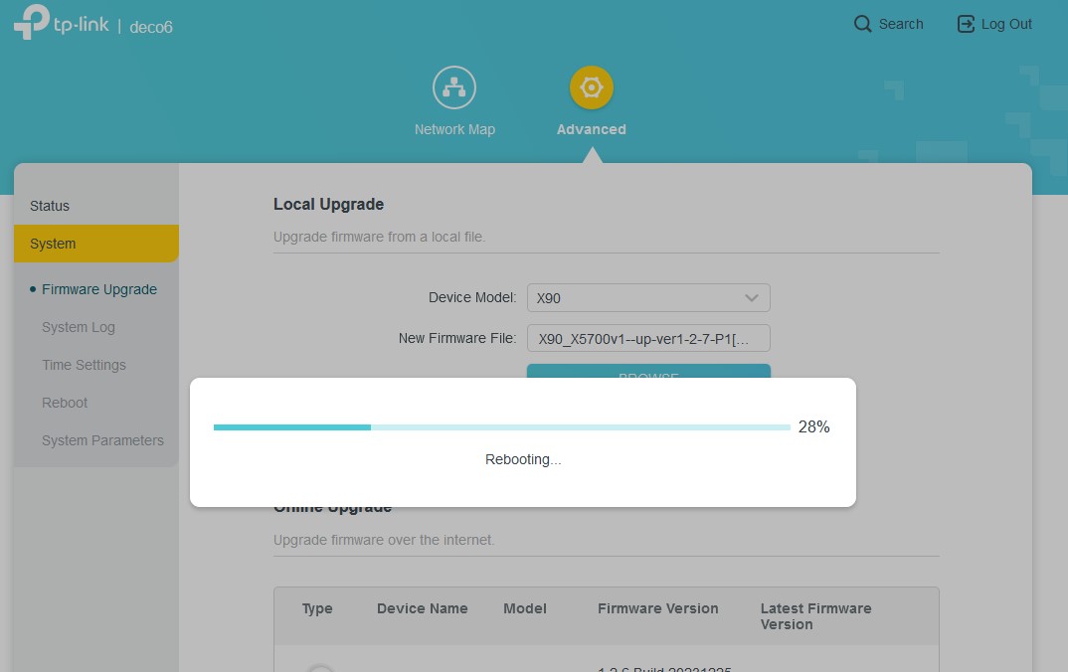Open Search via the magnifier icon

[x=862, y=24]
